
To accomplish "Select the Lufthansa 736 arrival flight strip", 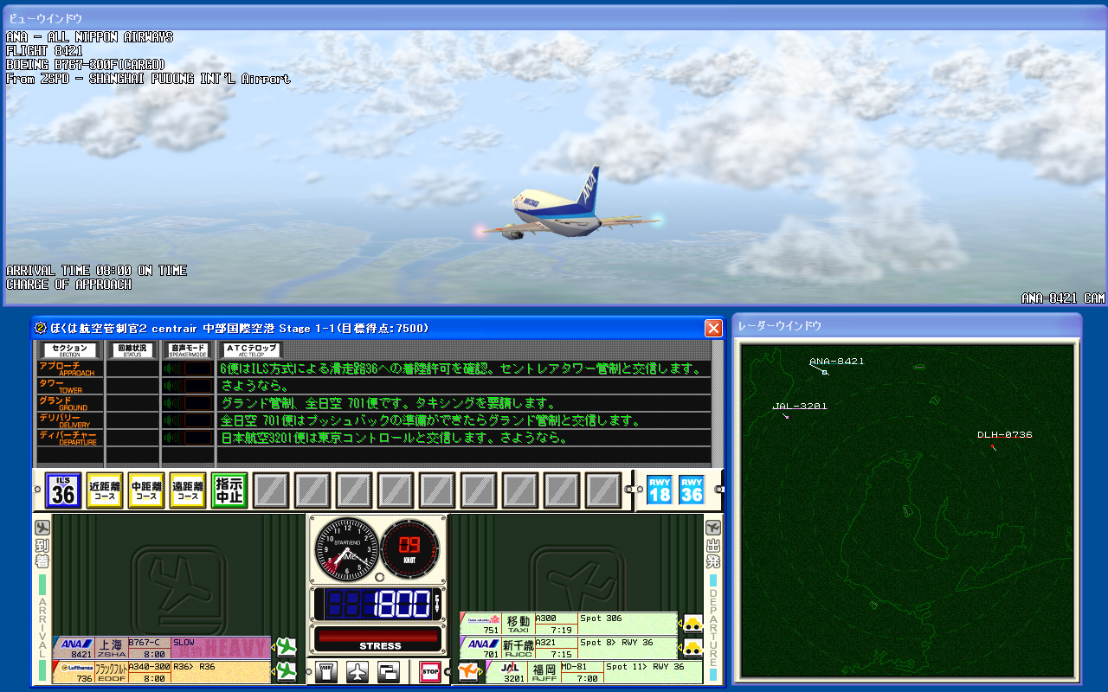I will (x=162, y=672).
